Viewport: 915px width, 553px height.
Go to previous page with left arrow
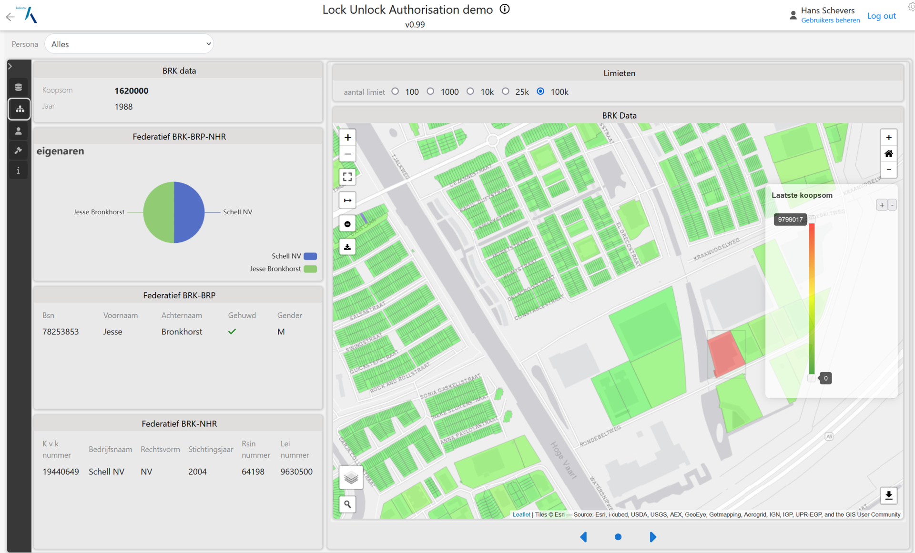click(x=583, y=537)
